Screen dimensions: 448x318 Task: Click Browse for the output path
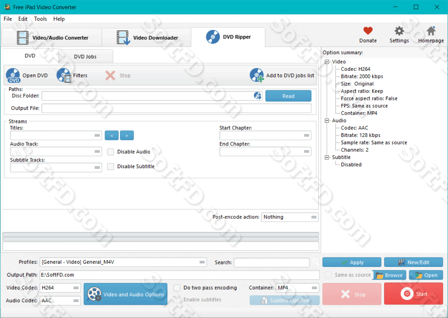[x=389, y=275]
